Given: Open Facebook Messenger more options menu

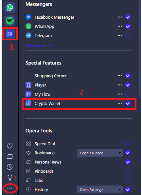Looking at the screenshot, I should point(120,17).
